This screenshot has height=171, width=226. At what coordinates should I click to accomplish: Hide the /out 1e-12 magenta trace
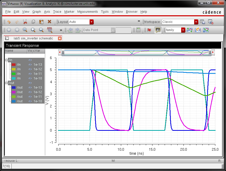pyautogui.click(x=30, y=92)
